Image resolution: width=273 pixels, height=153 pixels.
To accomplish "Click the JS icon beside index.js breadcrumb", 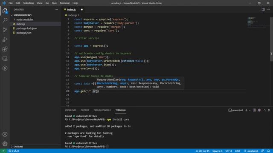I will click(x=66, y=15).
